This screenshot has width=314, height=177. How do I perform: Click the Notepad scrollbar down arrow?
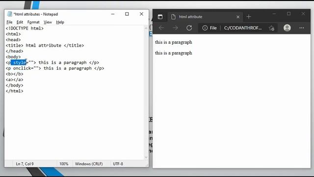coord(146,157)
